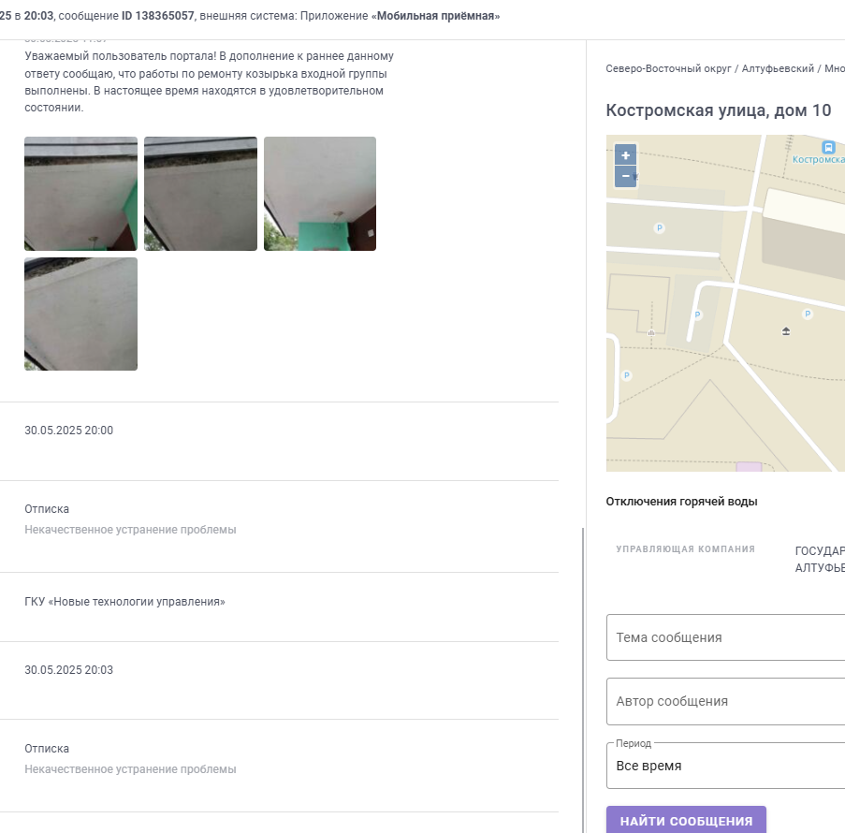Click ГКУ «Новые технологии управления» text

[124, 602]
